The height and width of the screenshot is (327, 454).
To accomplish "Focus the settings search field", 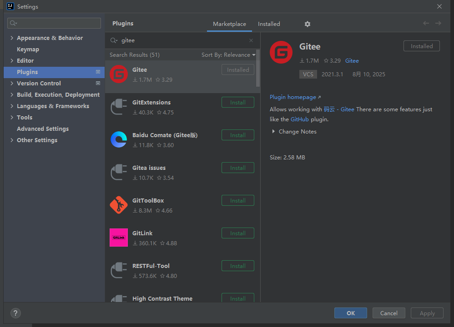I will point(54,23).
